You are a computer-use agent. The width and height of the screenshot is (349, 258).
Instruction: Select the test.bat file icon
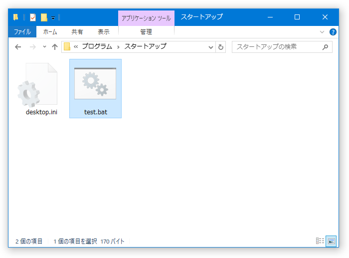point(95,83)
